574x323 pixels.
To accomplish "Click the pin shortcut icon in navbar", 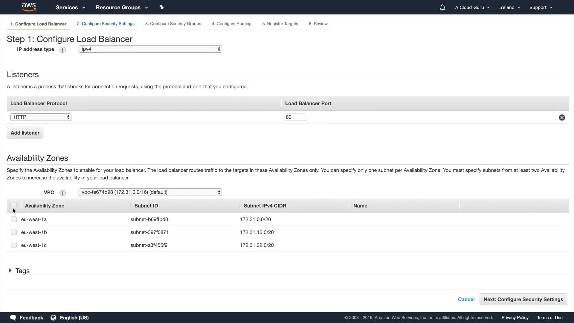I will [161, 7].
